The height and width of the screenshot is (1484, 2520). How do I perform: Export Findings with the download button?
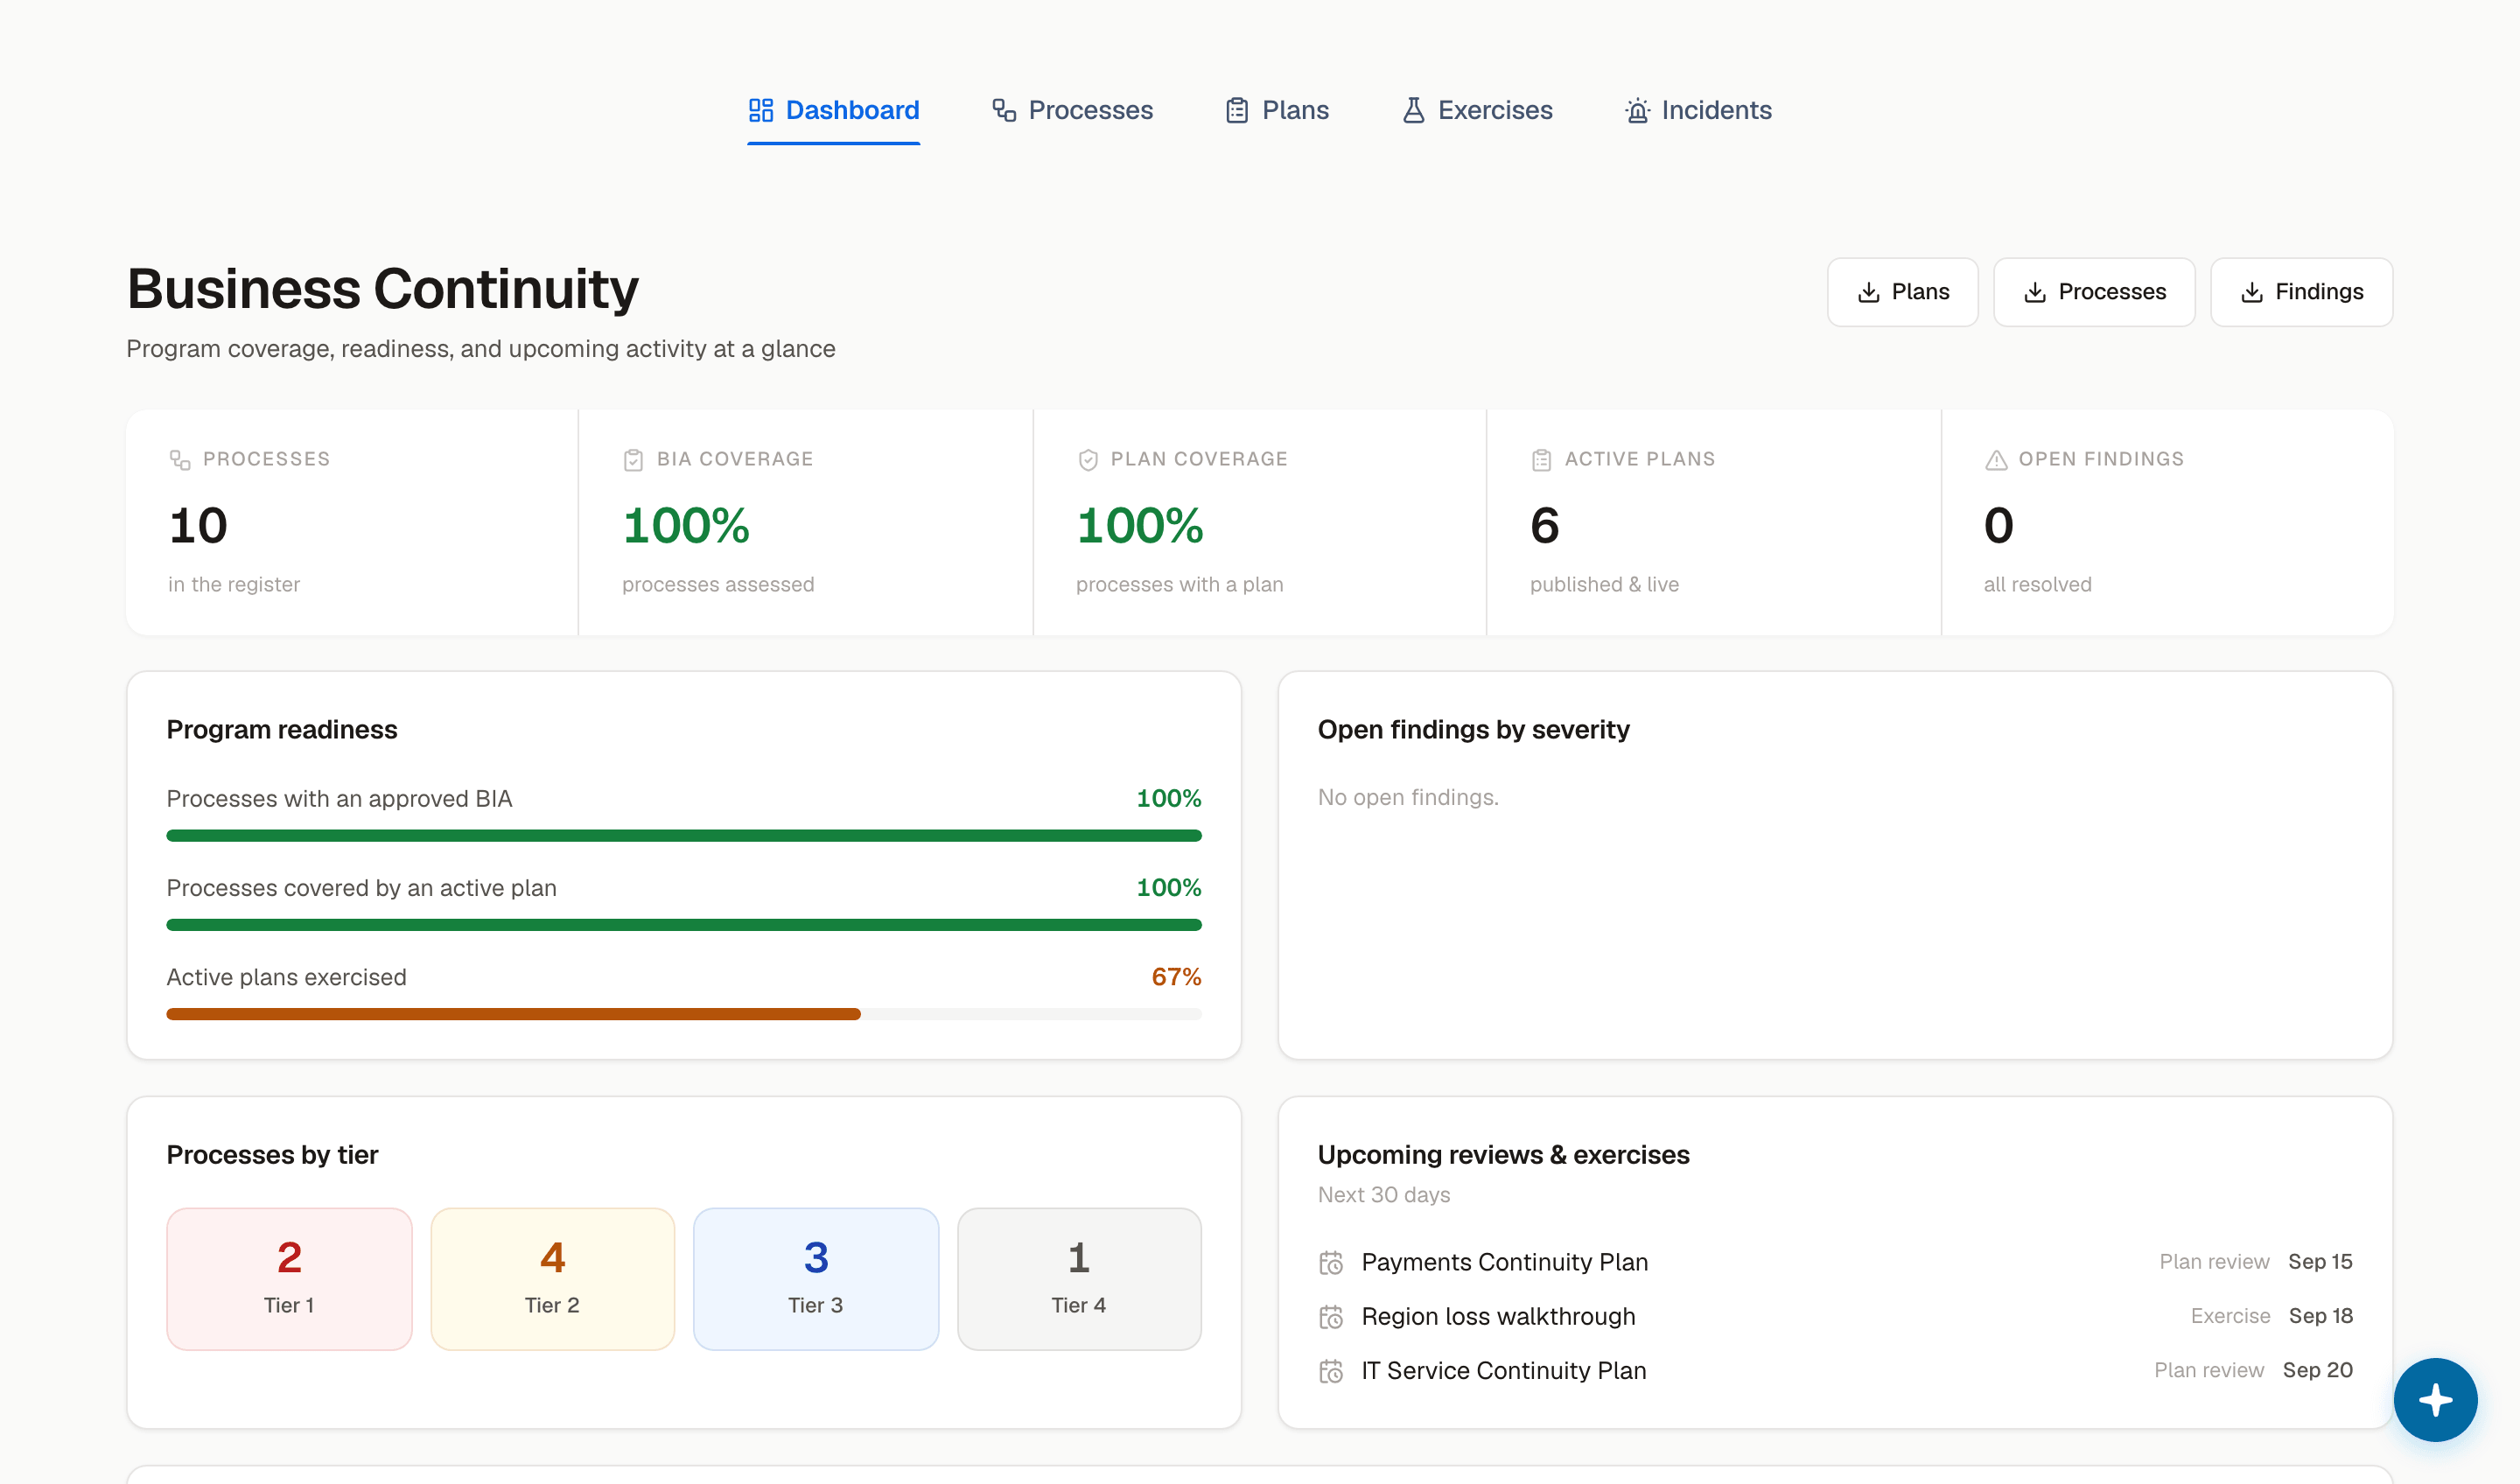point(2301,292)
